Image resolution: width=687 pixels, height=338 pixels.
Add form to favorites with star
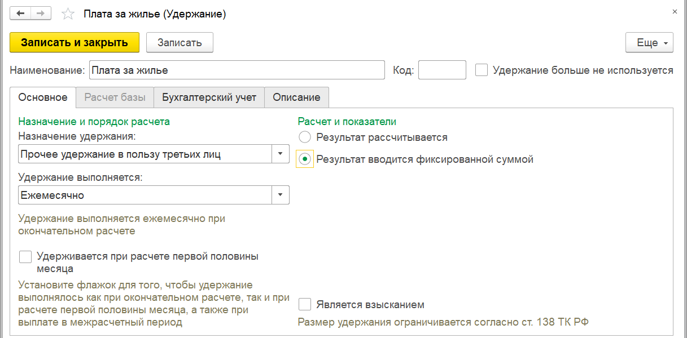tap(68, 14)
